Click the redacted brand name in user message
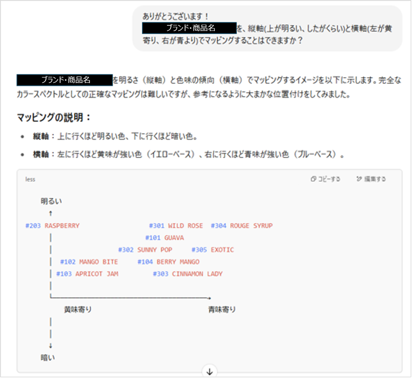The height and width of the screenshot is (378, 412). (190, 28)
